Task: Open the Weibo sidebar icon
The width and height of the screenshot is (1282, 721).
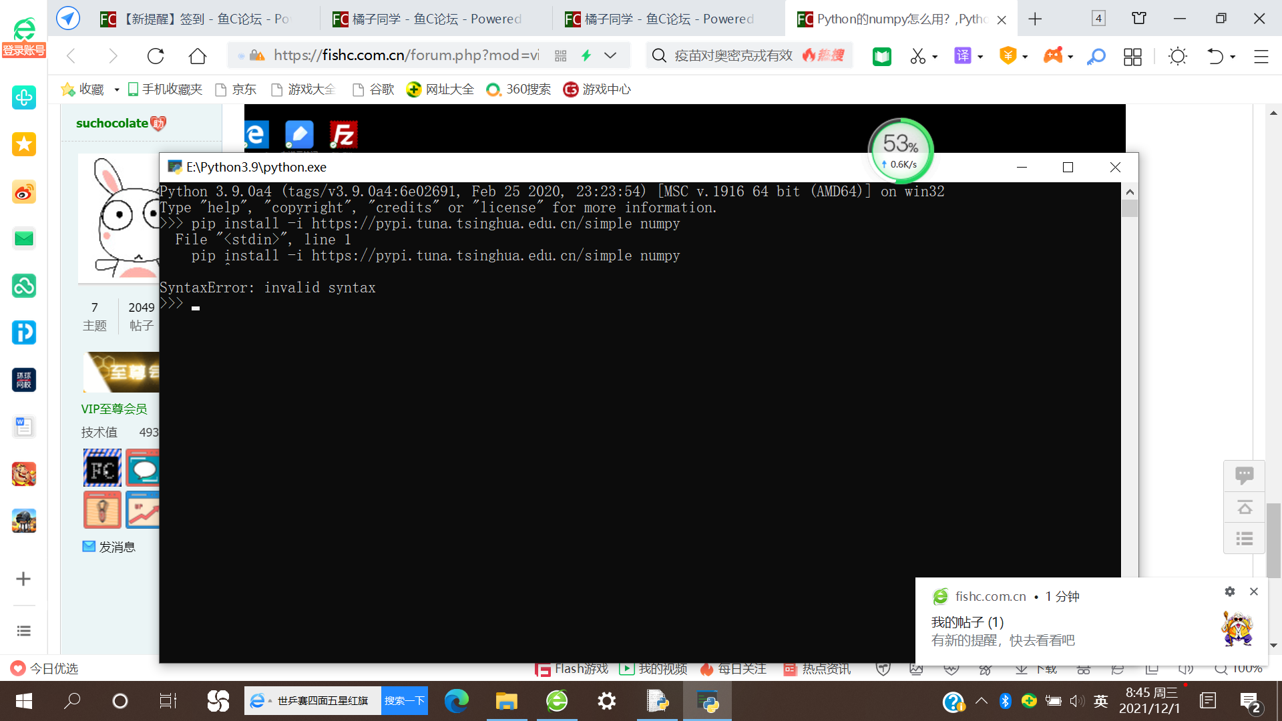Action: [24, 192]
